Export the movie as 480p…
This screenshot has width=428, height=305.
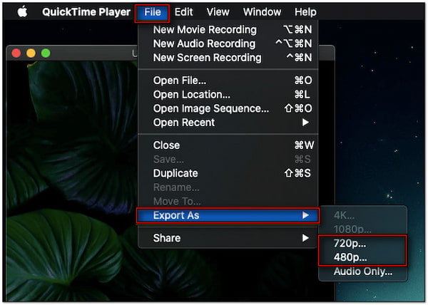(363, 257)
